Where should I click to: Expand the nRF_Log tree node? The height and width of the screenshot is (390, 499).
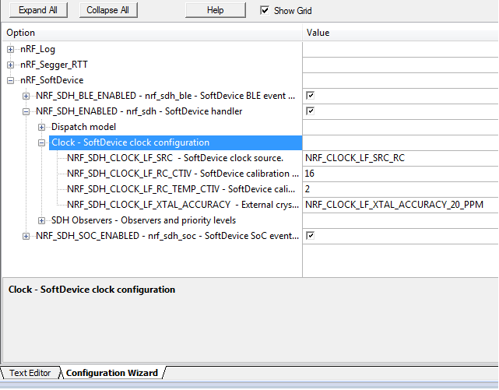10,49
